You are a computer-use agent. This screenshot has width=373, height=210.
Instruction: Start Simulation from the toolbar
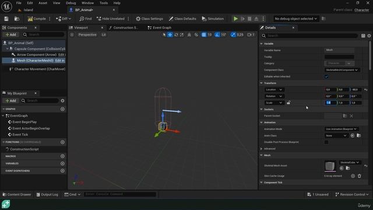[213, 19]
